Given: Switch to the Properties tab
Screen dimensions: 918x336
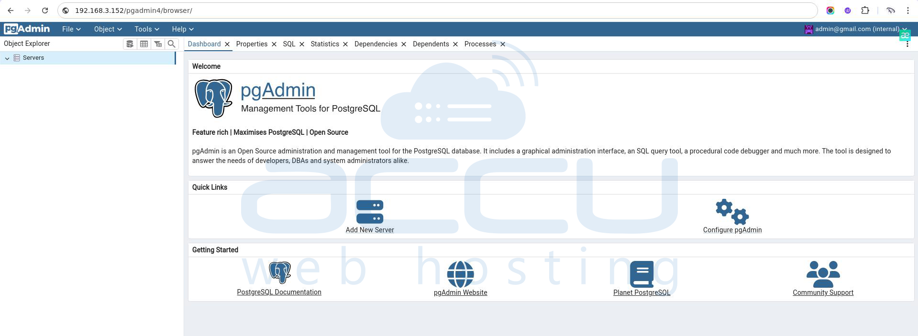Looking at the screenshot, I should point(252,44).
